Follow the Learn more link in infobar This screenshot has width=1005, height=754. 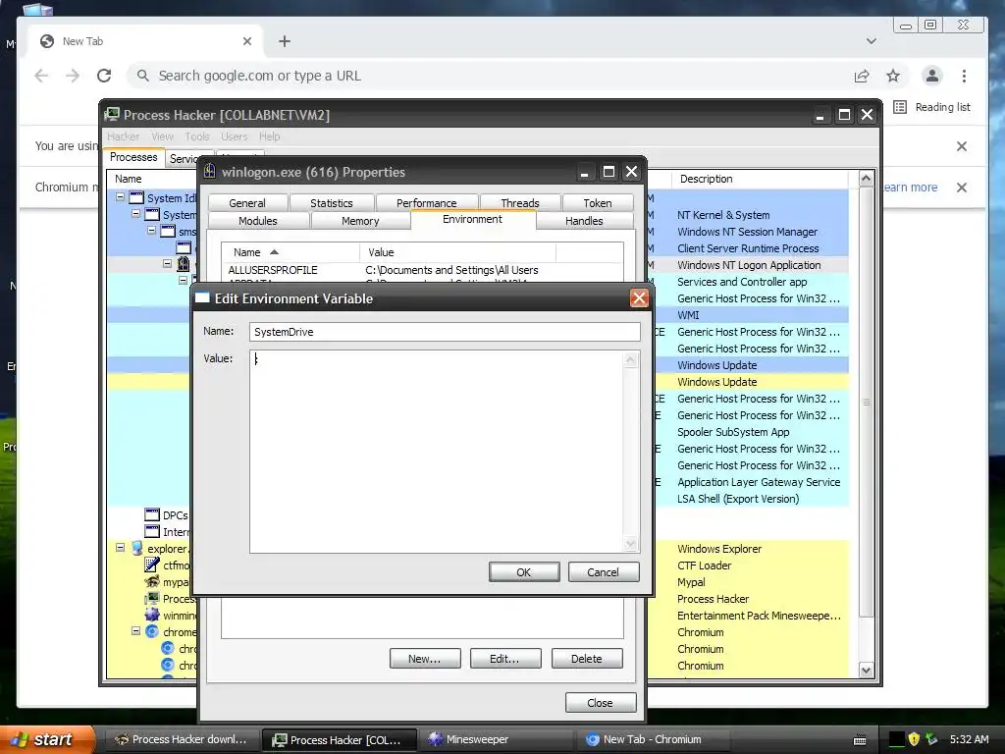click(x=909, y=188)
